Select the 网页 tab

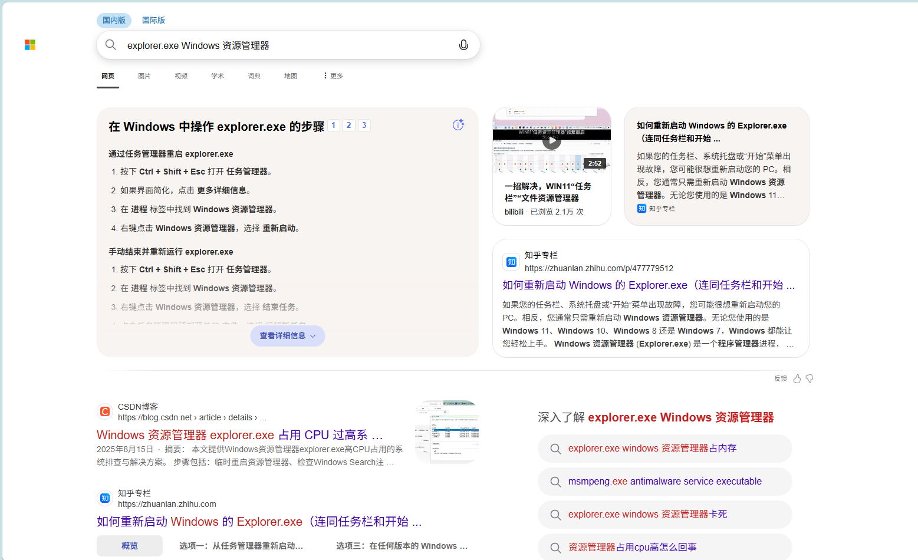[108, 76]
